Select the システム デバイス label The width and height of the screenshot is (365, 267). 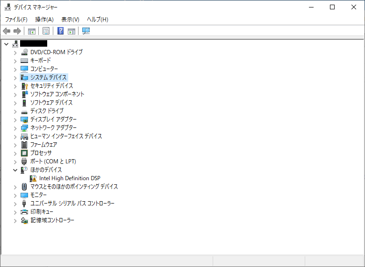tap(49, 77)
